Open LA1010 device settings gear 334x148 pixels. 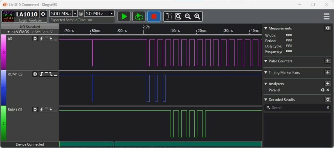coord(43,14)
